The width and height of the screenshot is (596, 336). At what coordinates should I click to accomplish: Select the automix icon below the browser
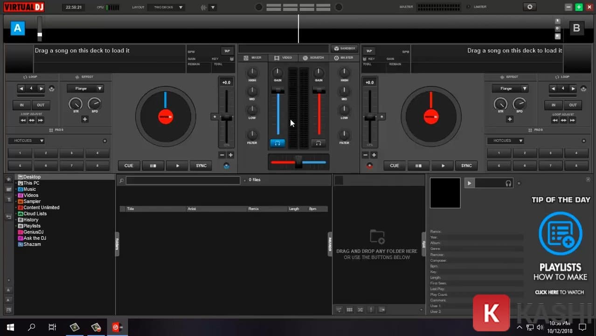pos(339,309)
